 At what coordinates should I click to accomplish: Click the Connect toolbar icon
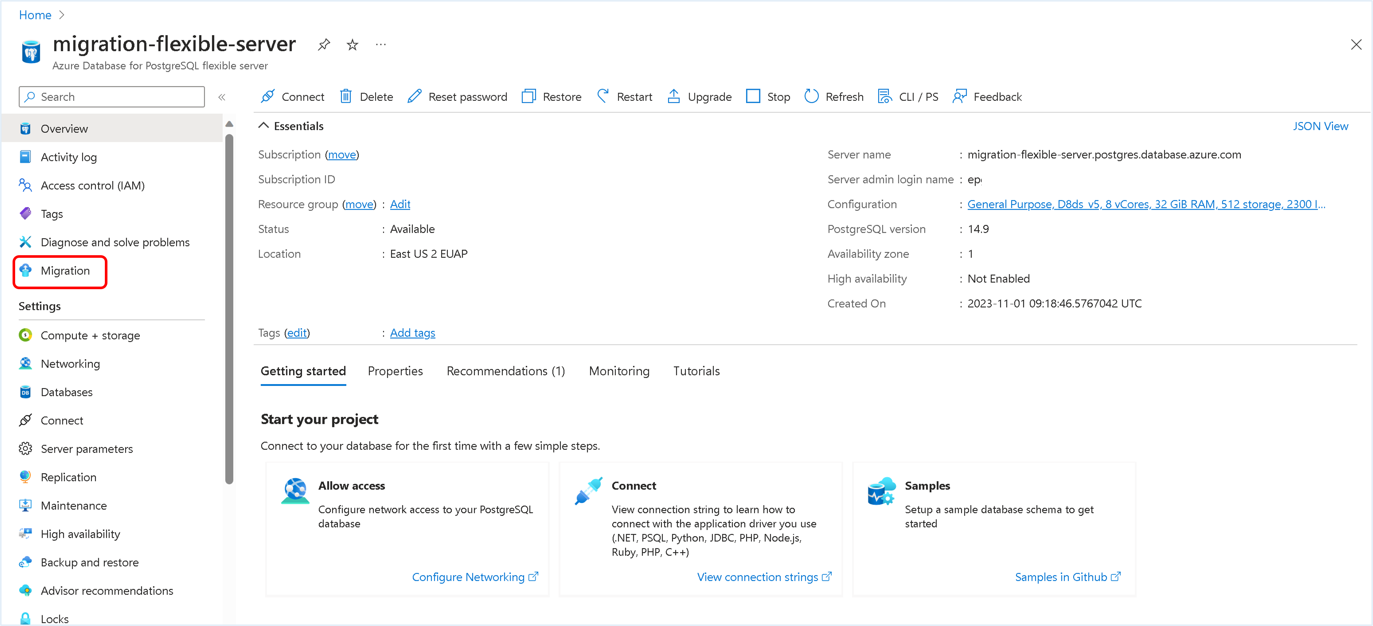(x=268, y=96)
